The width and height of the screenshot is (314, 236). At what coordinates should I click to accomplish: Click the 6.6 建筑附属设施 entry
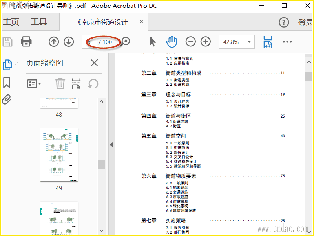click(181, 210)
